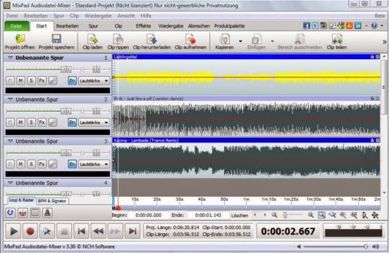Open the Kopieren dropdown arrow
Image resolution: width=389 pixels, height=253 pixels.
click(x=240, y=41)
